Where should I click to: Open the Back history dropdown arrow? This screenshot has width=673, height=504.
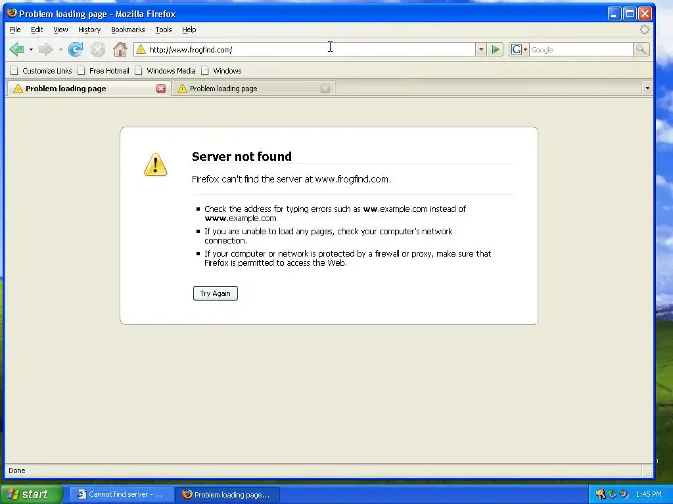[31, 50]
